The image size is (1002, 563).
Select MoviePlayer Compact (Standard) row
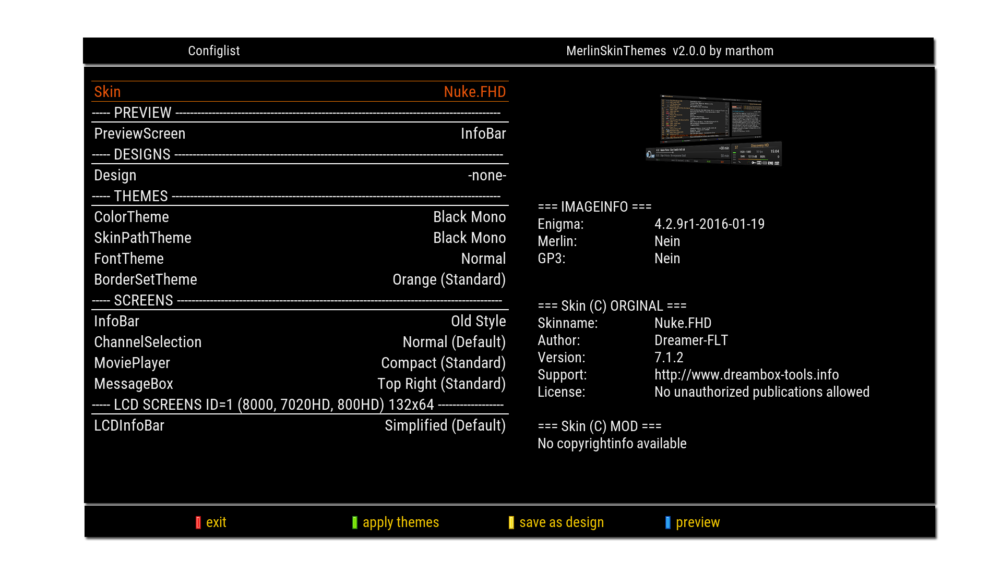point(300,363)
